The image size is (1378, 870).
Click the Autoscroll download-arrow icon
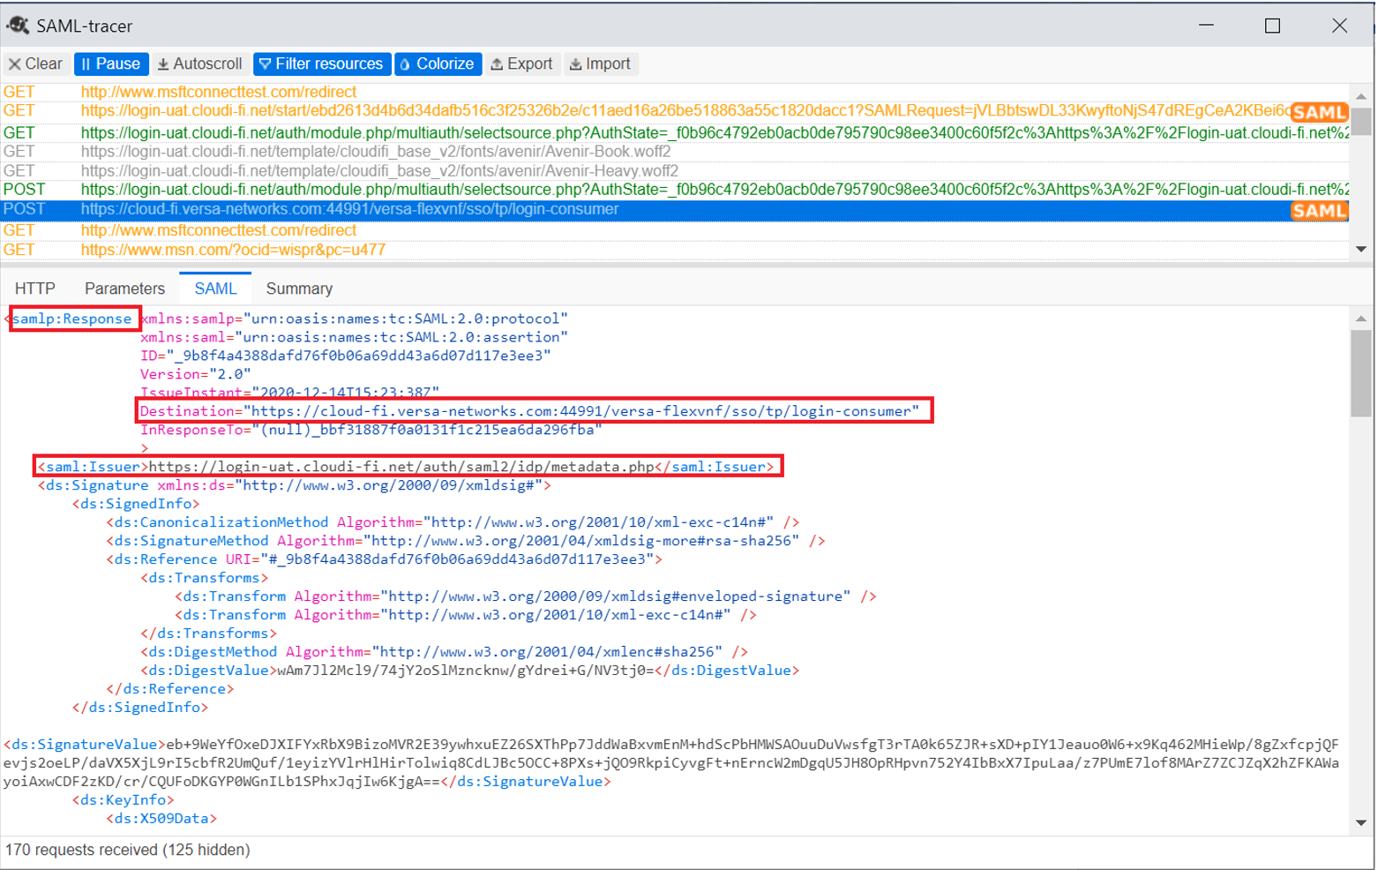[164, 64]
